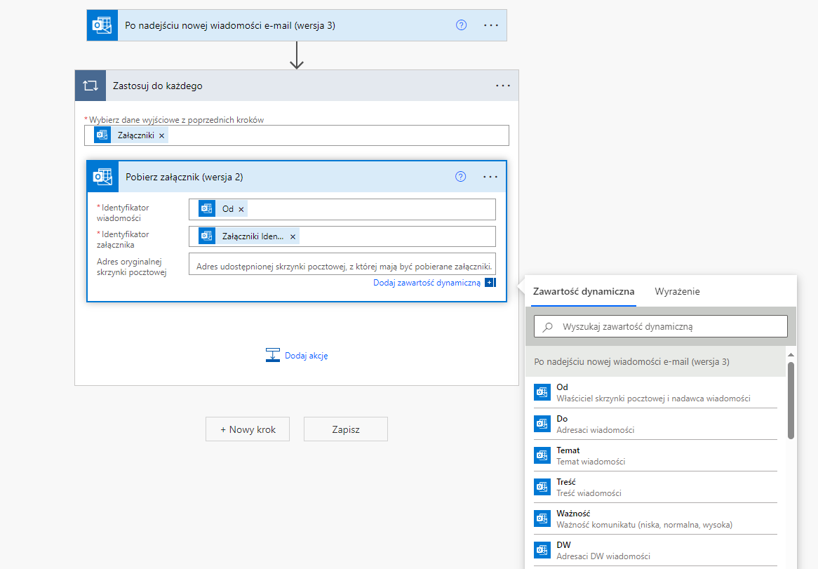Click the Zastosuj do każdego loop icon

click(90, 86)
